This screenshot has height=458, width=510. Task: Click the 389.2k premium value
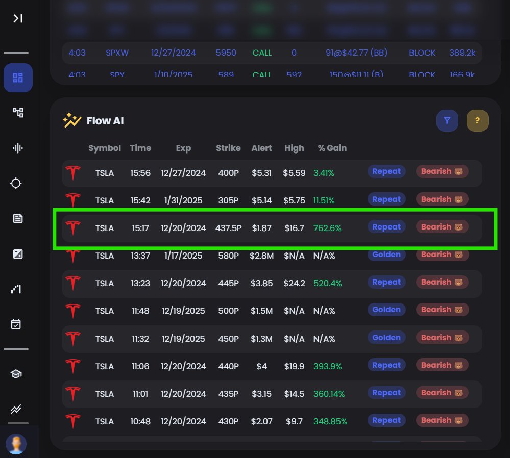click(x=462, y=53)
